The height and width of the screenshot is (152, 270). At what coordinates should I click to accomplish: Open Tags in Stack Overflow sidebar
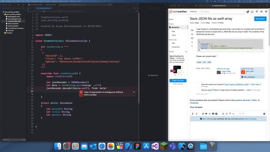(x=173, y=31)
